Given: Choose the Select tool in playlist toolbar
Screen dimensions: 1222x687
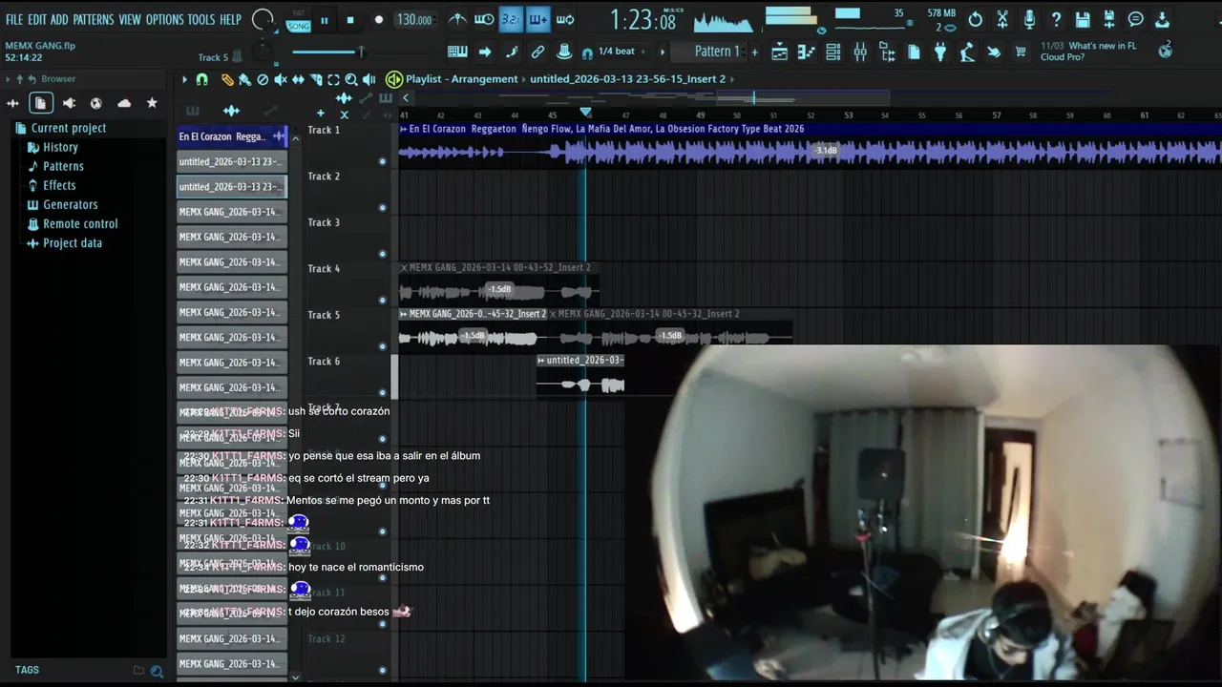Looking at the screenshot, I should tap(333, 79).
